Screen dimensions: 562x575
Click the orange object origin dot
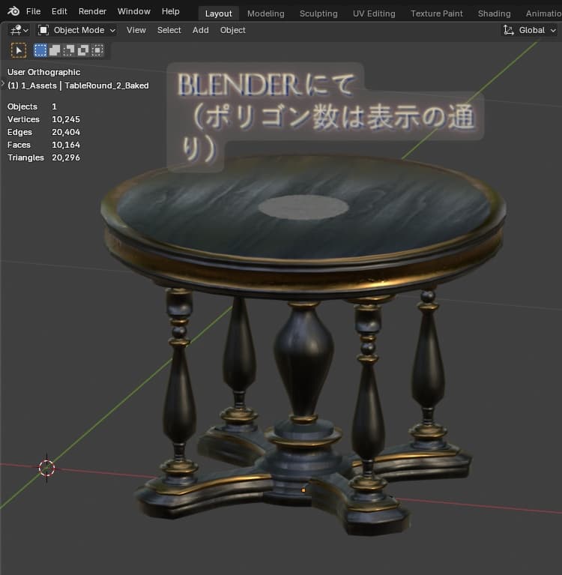[303, 490]
